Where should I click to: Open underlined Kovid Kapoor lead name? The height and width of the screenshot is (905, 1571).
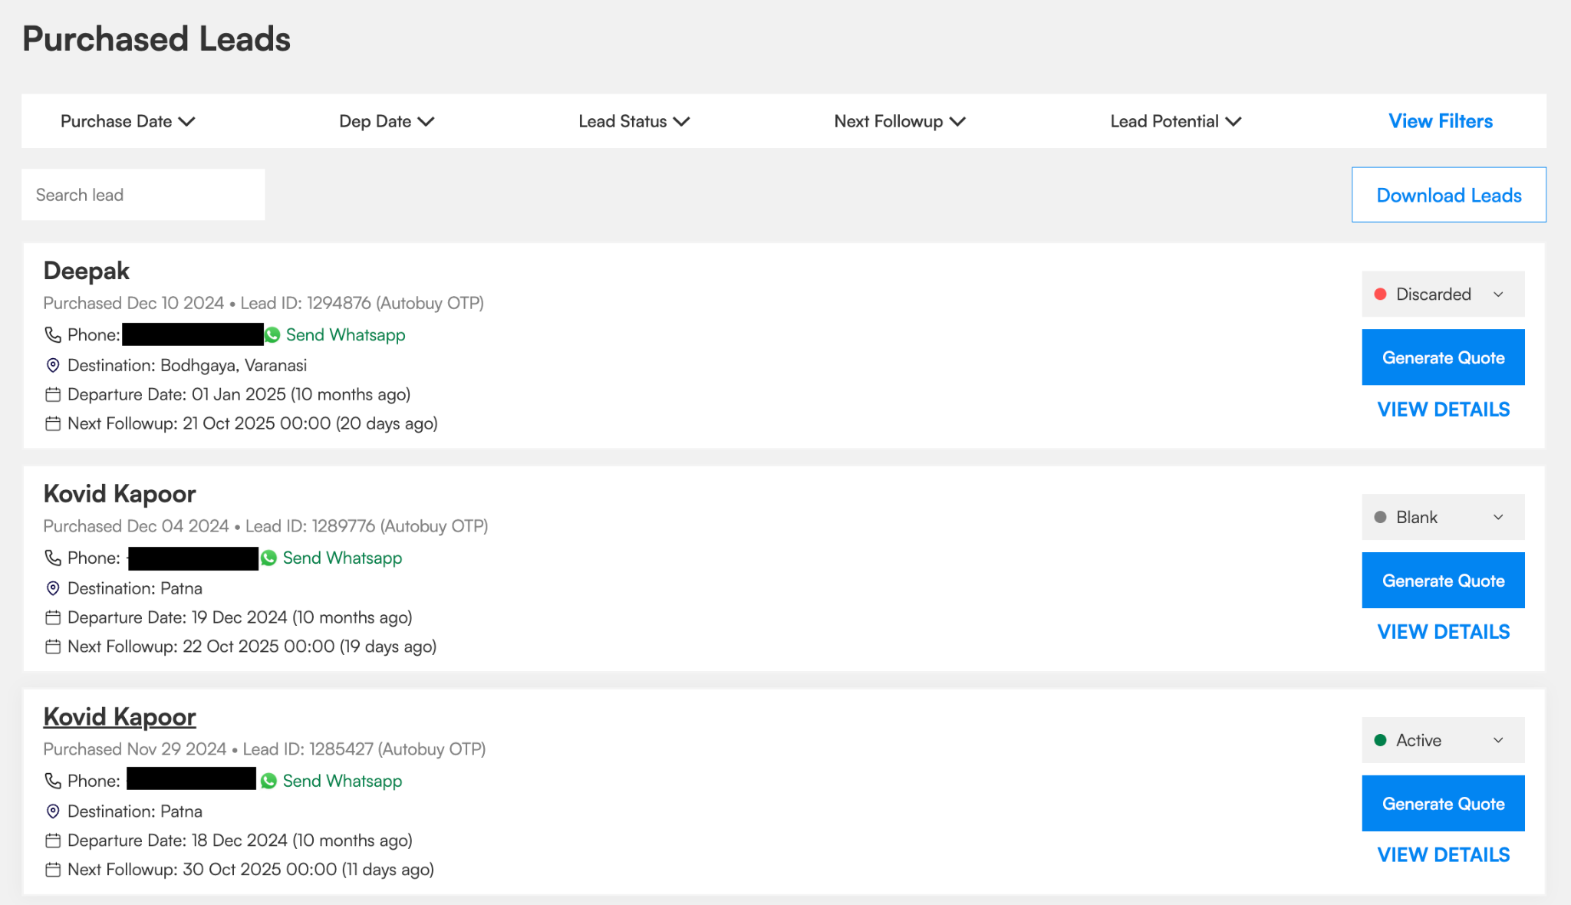[x=120, y=716]
